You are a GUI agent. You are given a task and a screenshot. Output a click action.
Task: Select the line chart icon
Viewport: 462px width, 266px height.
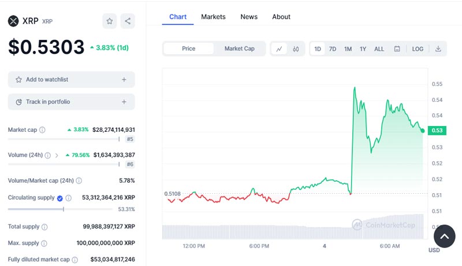(279, 49)
